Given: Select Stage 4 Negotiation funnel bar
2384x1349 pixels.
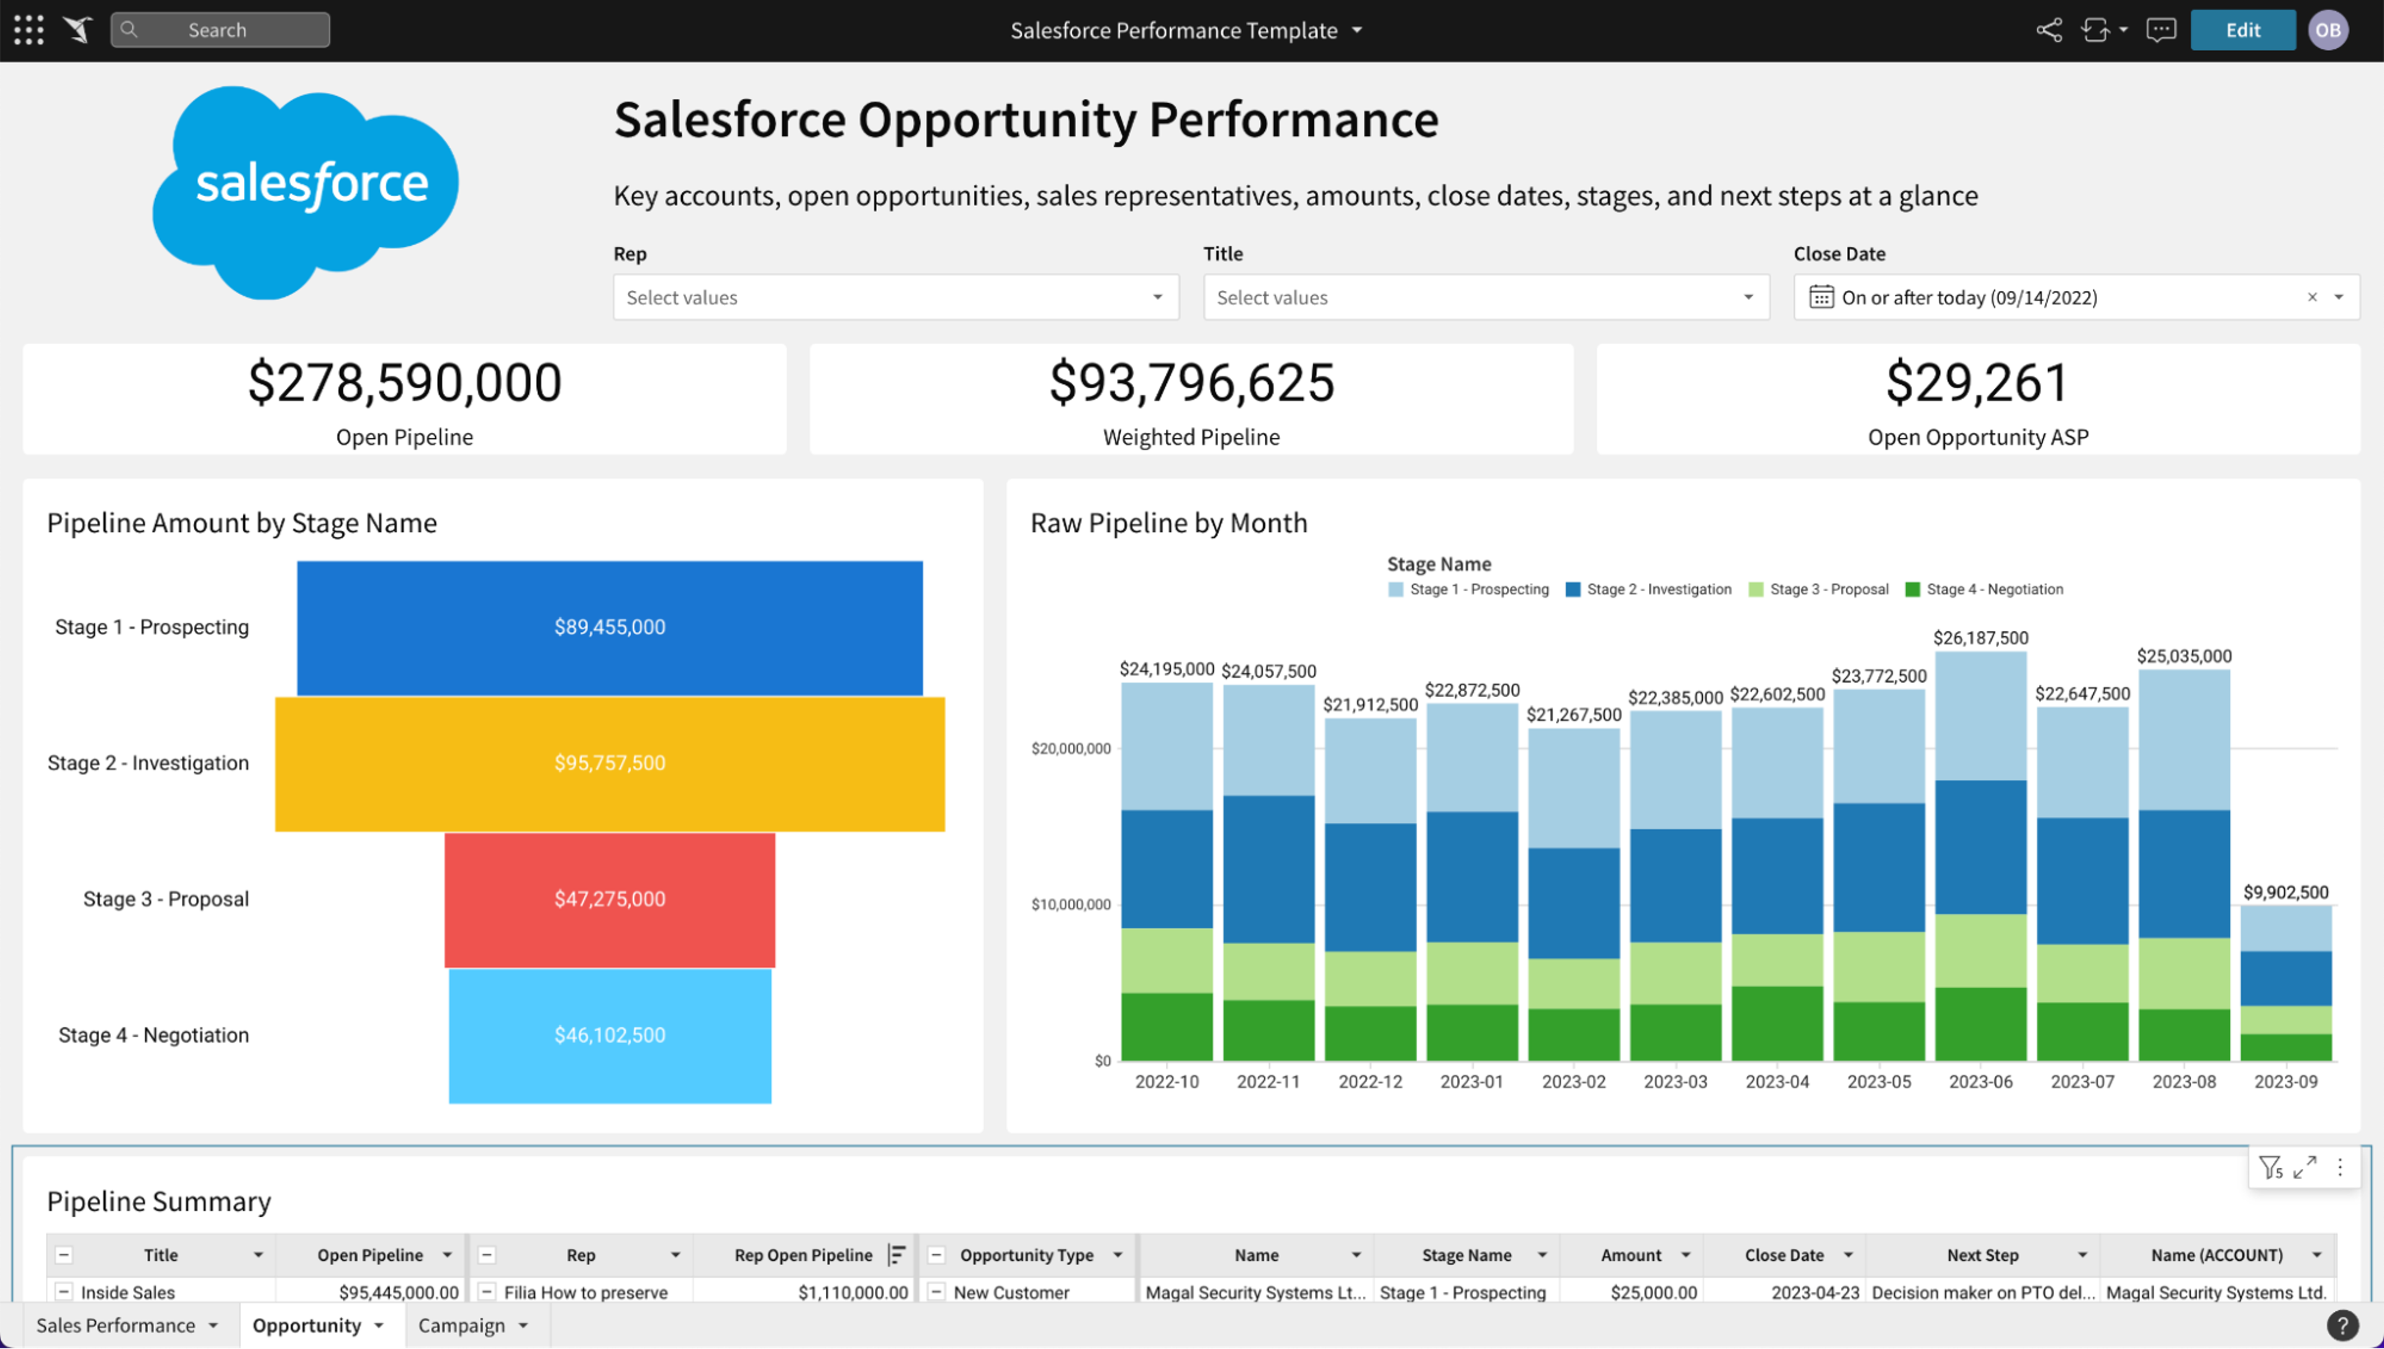Looking at the screenshot, I should tap(610, 1036).
